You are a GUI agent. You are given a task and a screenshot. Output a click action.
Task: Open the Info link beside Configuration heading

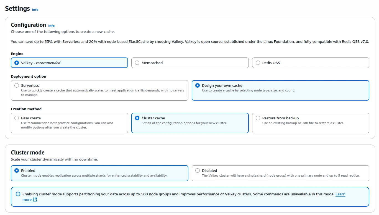[52, 26]
